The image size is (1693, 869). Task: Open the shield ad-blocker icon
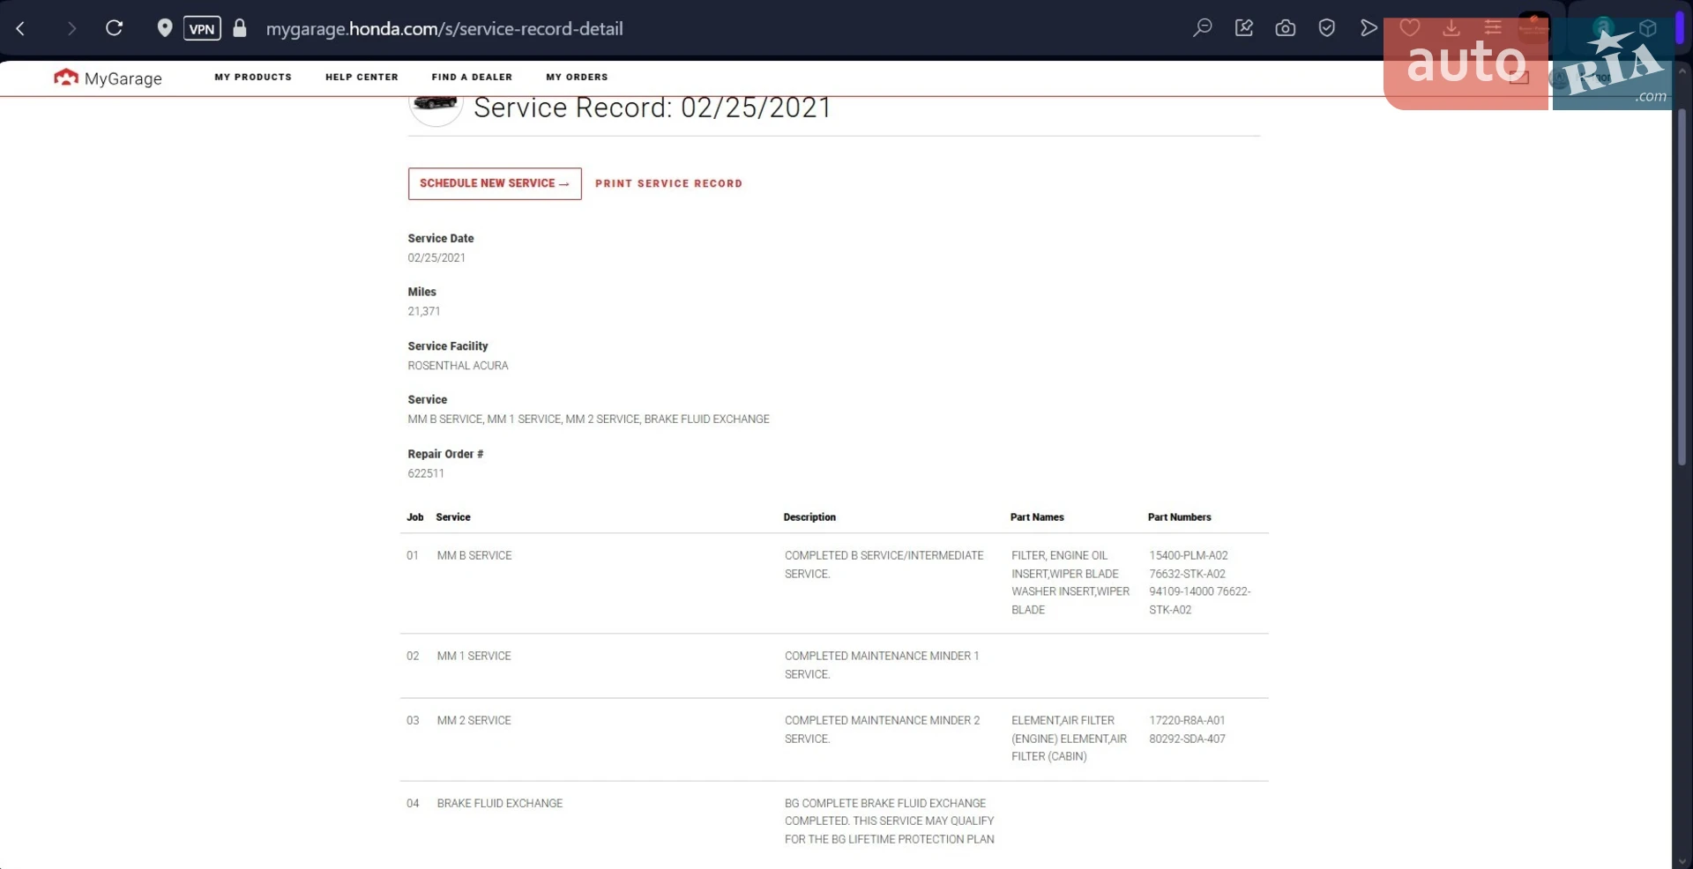pyautogui.click(x=1326, y=28)
